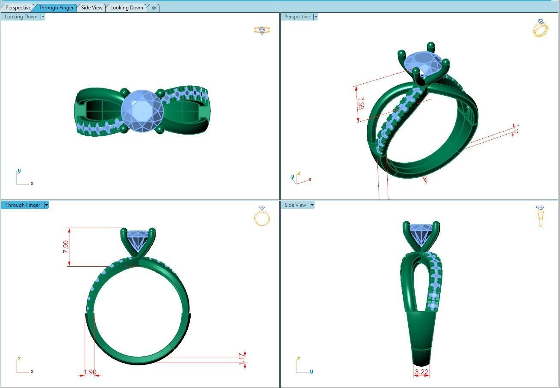The height and width of the screenshot is (388, 560).
Task: Select the 1.90 dimension text
Action: [x=90, y=372]
